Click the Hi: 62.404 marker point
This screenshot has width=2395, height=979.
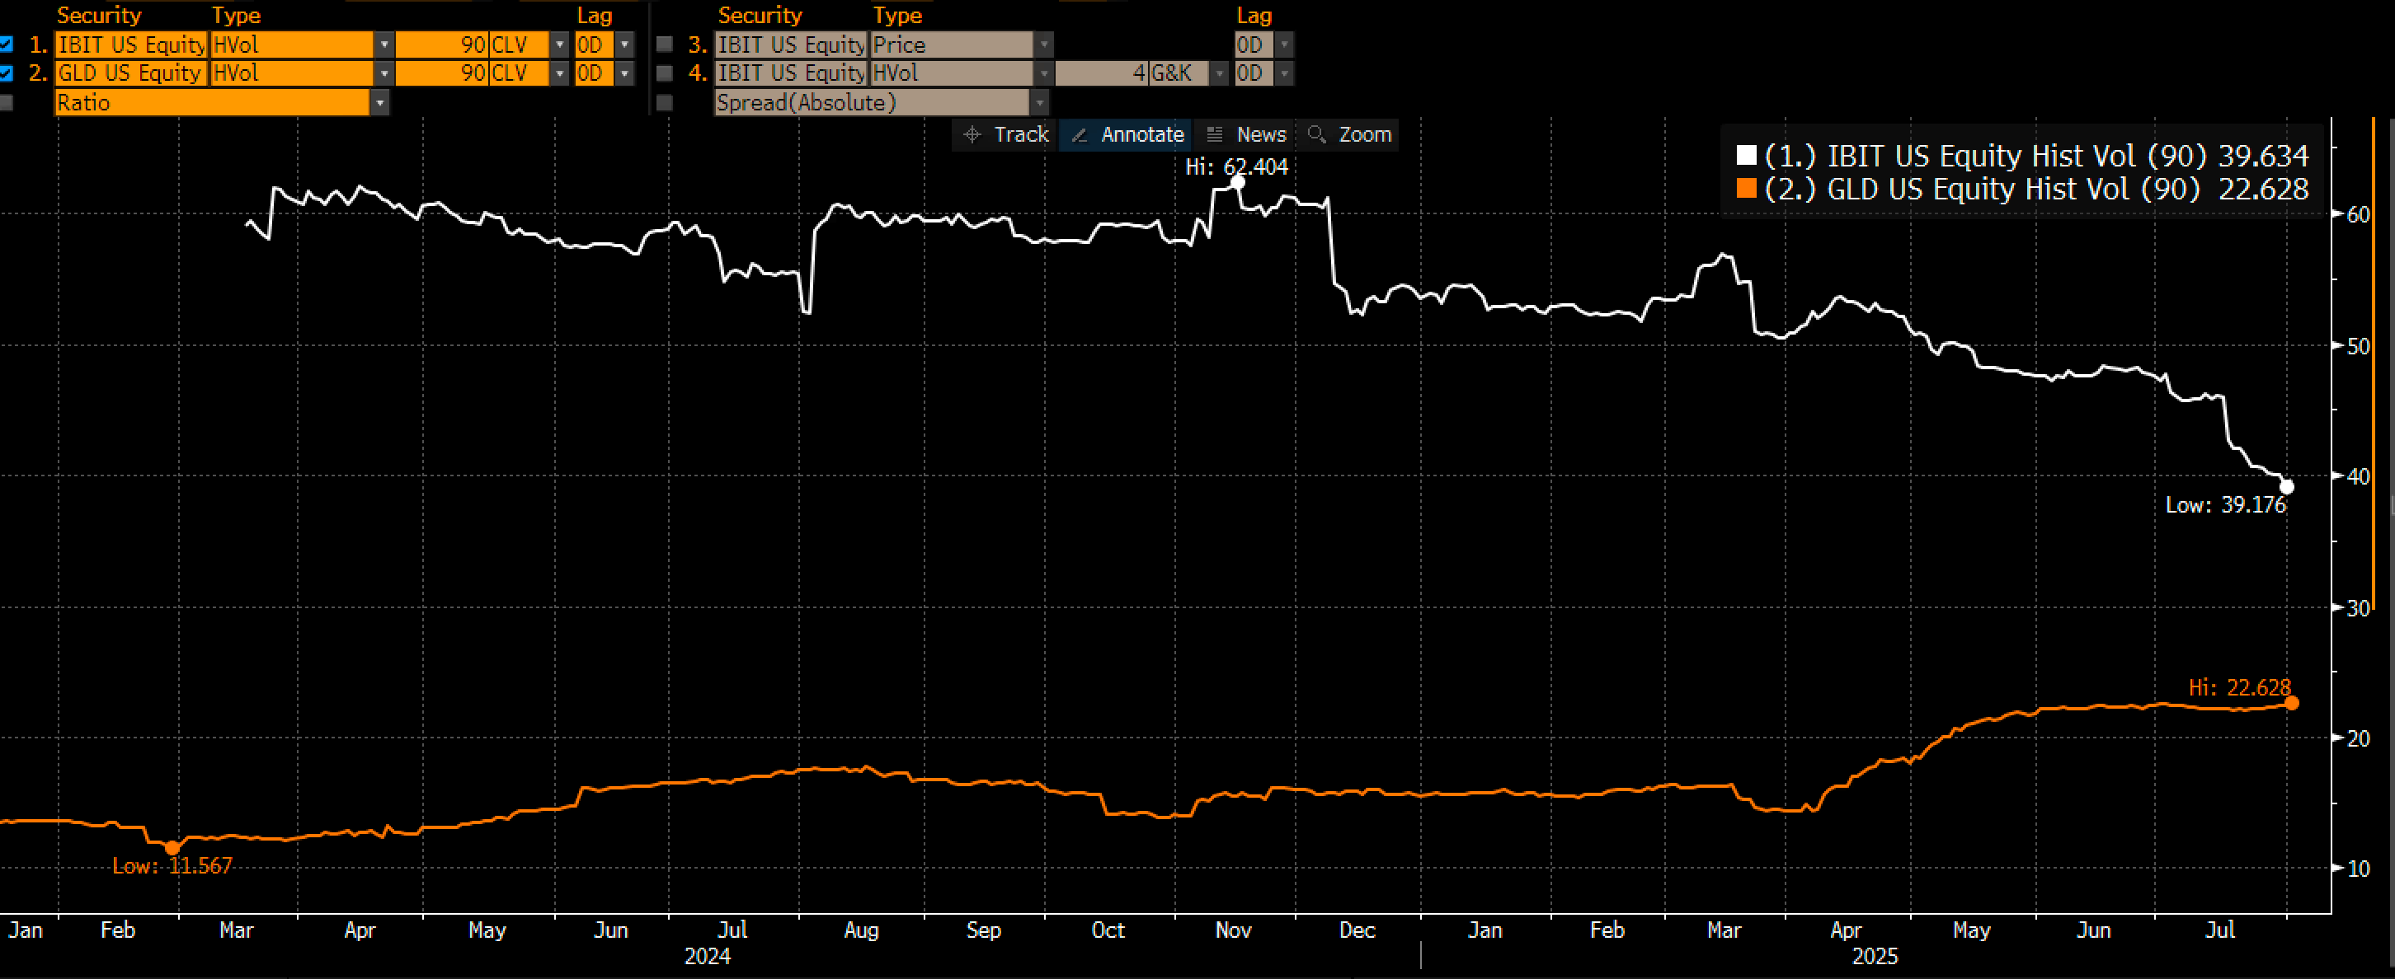pos(1239,183)
